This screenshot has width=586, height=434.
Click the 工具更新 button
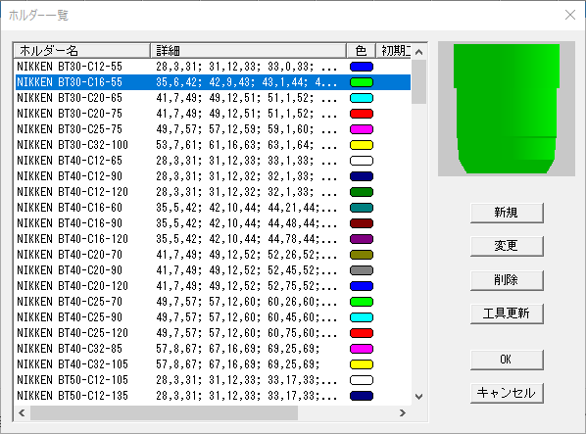pyautogui.click(x=507, y=313)
